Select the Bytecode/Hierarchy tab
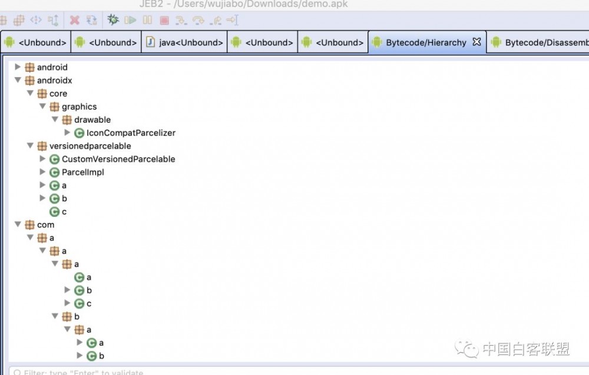Image resolution: width=589 pixels, height=375 pixels. 426,42
